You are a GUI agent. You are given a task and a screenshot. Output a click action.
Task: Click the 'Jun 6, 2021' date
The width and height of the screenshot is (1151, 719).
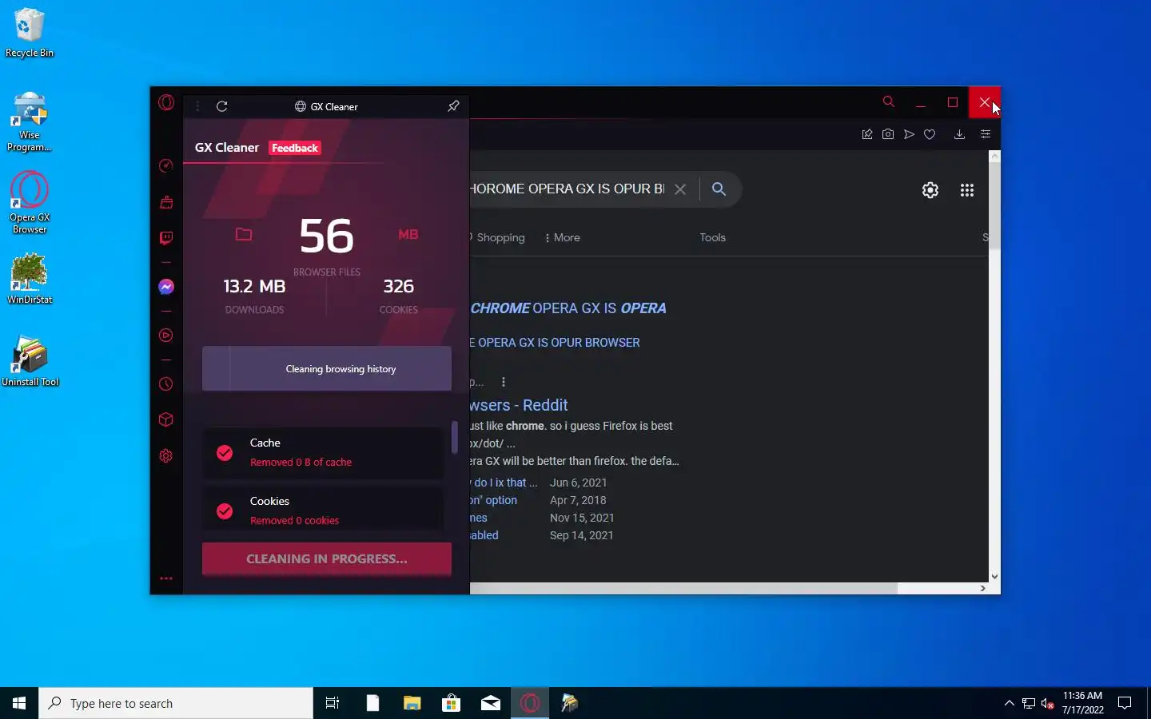[579, 483]
